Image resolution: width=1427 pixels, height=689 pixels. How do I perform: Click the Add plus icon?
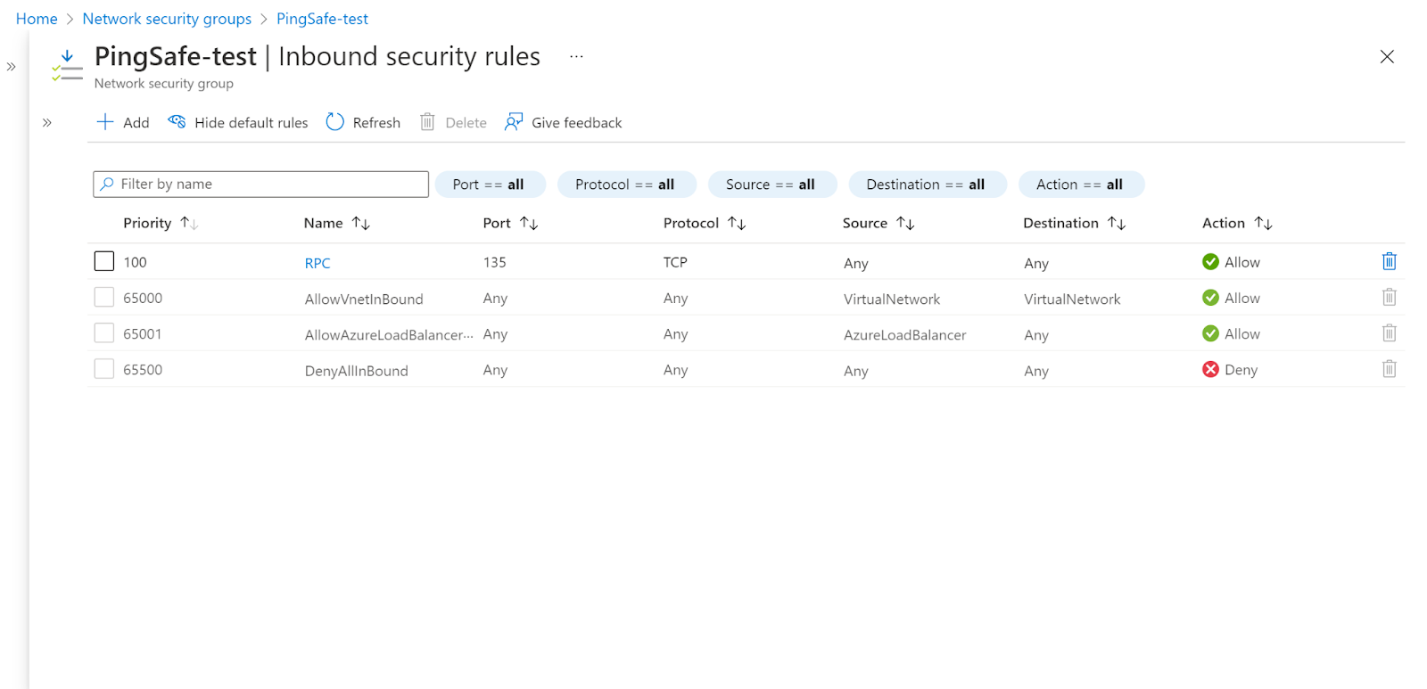[105, 122]
